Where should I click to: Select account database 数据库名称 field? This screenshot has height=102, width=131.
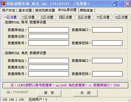click(x=49, y=36)
